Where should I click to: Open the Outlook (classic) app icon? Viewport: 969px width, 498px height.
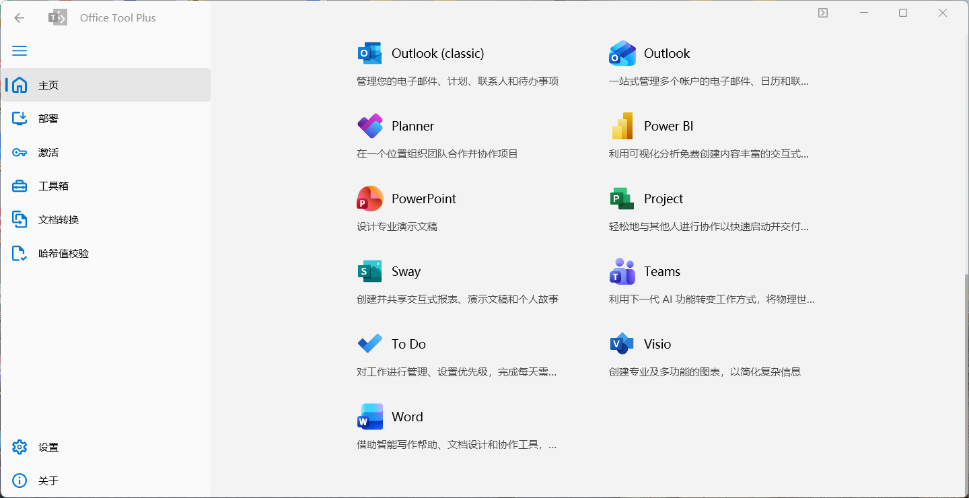point(369,53)
